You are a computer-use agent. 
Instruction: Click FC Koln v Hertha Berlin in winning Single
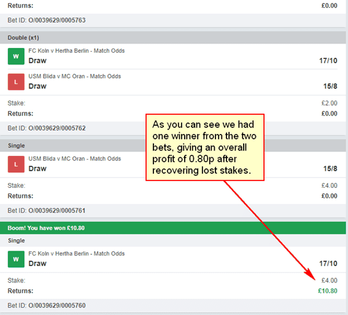click(76, 254)
